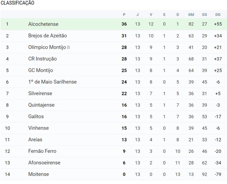Click the J games played column header

138,15
